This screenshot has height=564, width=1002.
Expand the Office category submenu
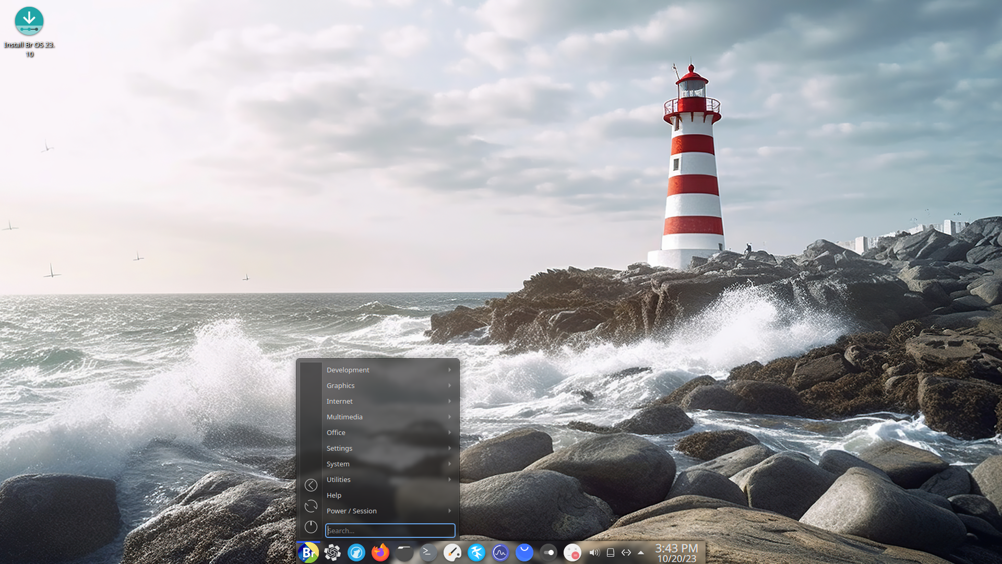390,432
